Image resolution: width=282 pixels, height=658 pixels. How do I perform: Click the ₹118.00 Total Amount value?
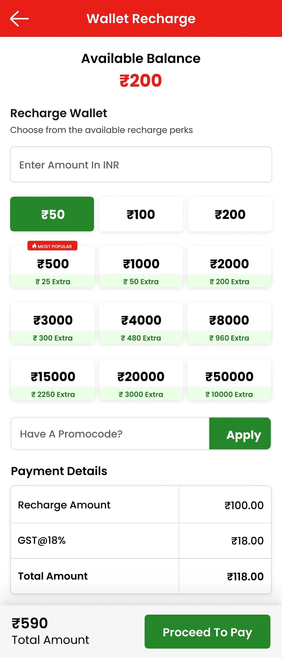tap(245, 577)
